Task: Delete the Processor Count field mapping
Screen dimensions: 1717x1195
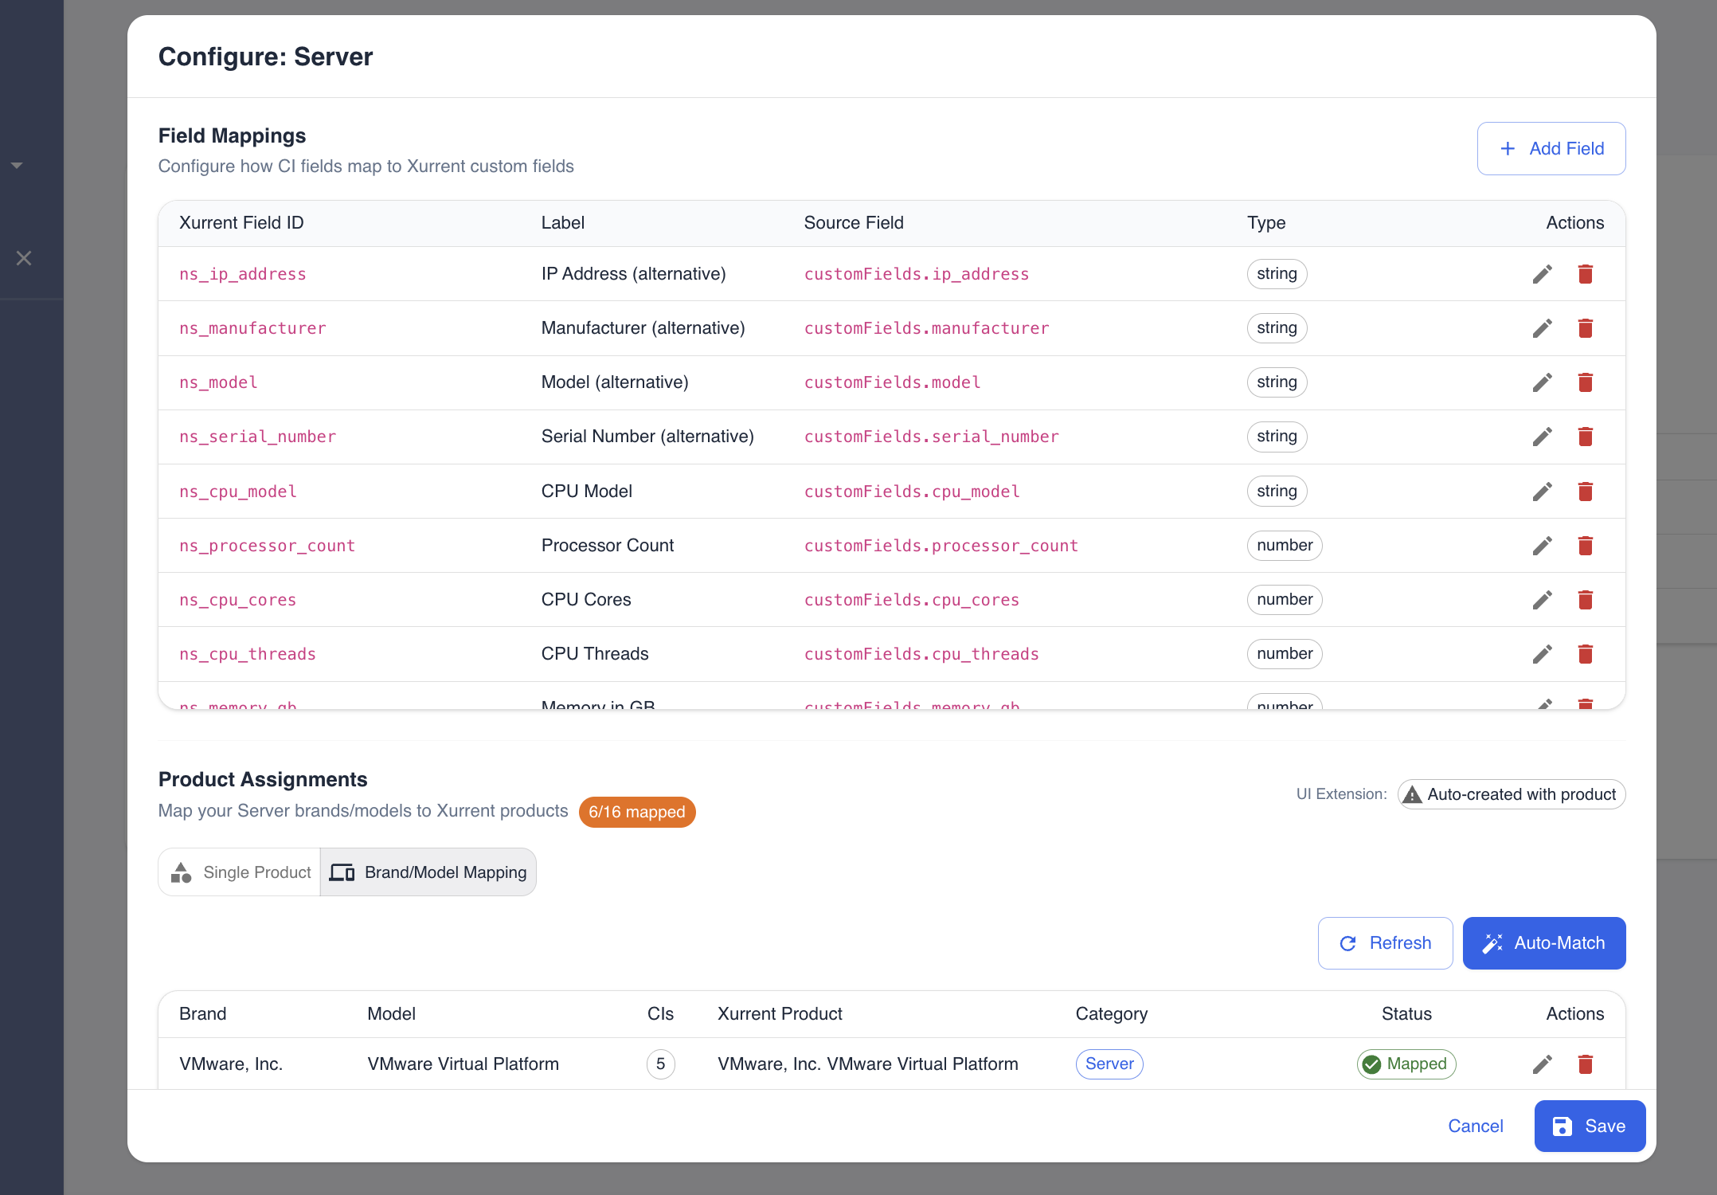Action: 1585,546
